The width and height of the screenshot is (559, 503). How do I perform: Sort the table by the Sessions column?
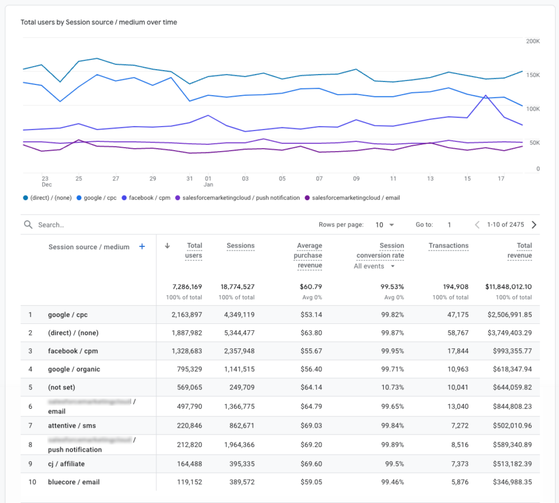(x=240, y=245)
